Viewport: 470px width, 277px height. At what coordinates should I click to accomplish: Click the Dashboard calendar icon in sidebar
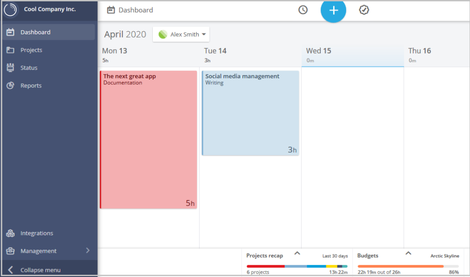[11, 33]
